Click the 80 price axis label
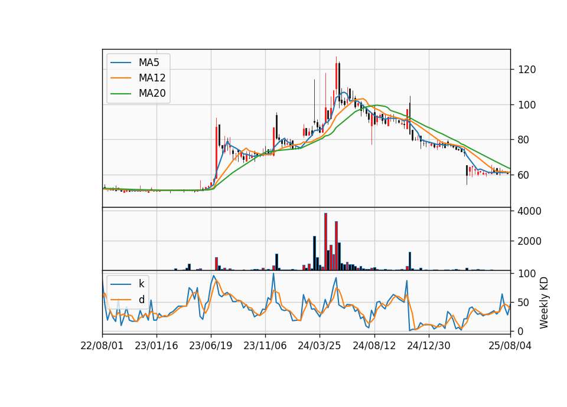The image size is (567, 407). coord(524,140)
